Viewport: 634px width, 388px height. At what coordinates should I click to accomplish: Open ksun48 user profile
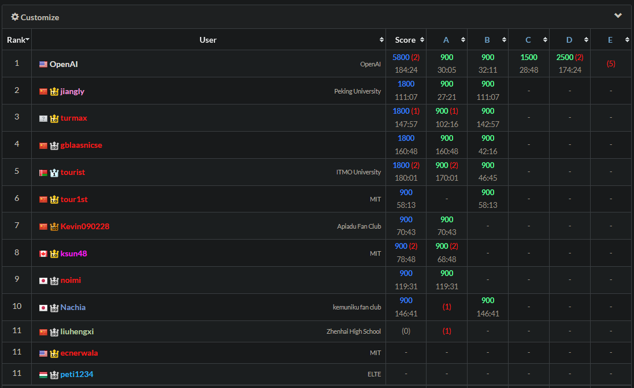click(73, 253)
